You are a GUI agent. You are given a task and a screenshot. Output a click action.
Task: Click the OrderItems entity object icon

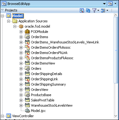(x=27, y=37)
